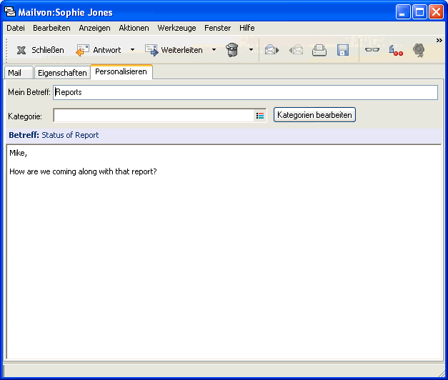The height and width of the screenshot is (380, 448).
Task: Click the Kategorien bearbeiten button
Action: [x=314, y=115]
